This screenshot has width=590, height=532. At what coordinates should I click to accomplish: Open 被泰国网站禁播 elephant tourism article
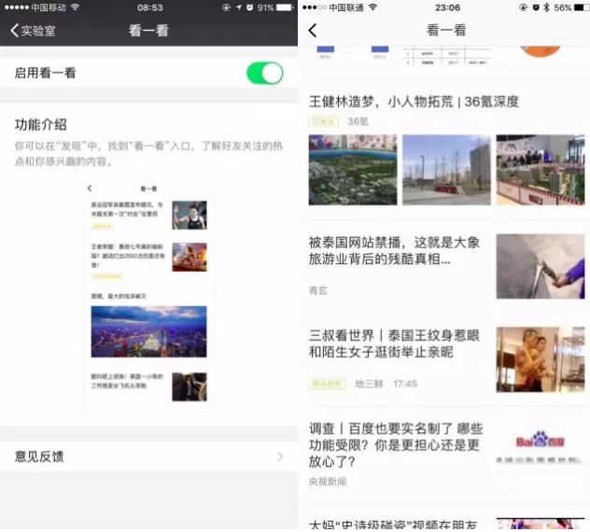point(394,250)
